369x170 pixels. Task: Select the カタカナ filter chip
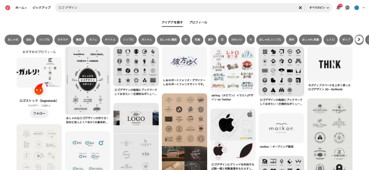63,40
